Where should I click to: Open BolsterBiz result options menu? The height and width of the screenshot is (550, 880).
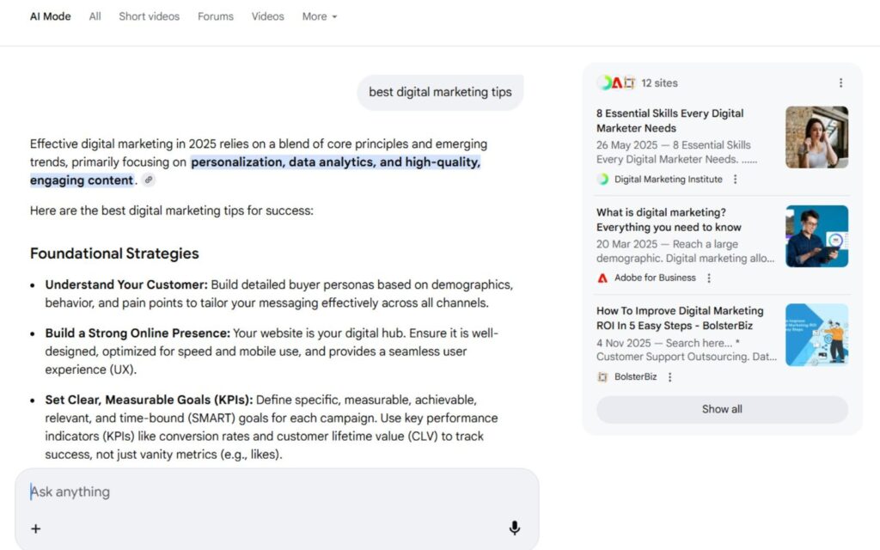point(670,377)
